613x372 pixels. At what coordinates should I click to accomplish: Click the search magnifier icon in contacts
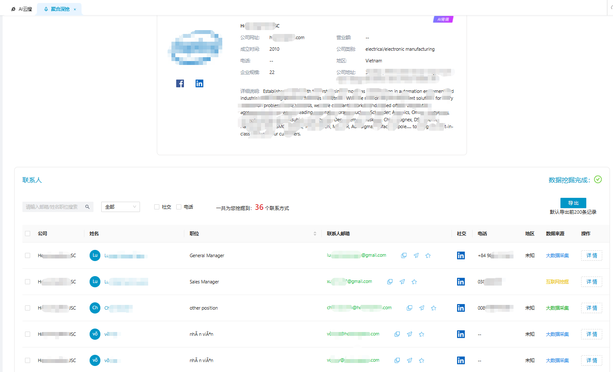87,207
